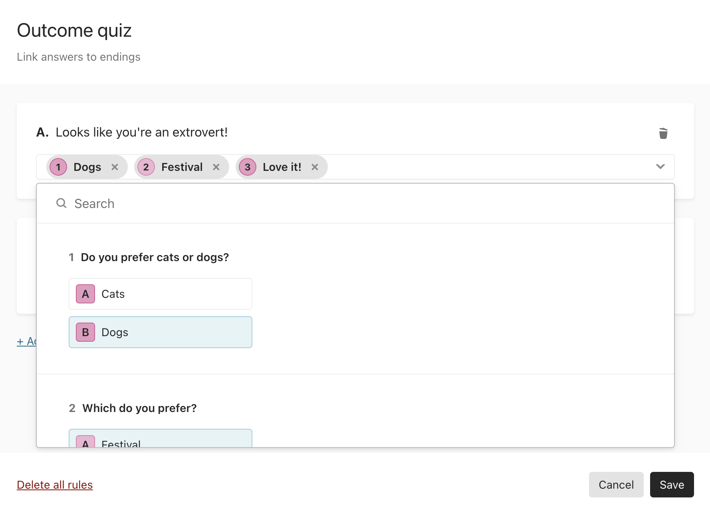
Task: Click the pink B badge beside Dogs
Action: (x=85, y=332)
